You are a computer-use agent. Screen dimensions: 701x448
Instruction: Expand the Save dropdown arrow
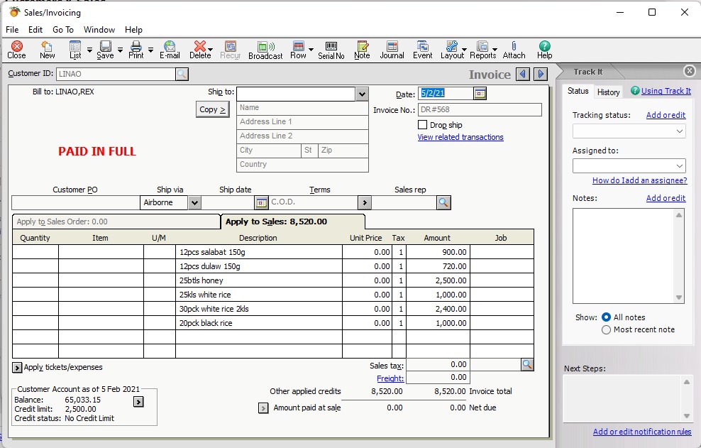(120, 50)
